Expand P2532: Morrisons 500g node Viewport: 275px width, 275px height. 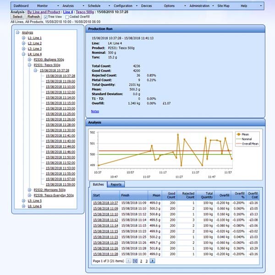click(29, 190)
